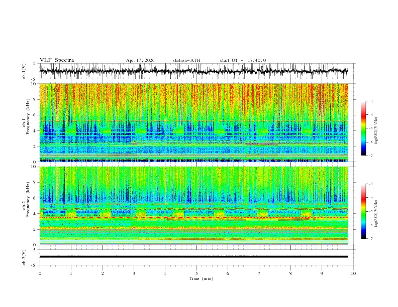Click the VLF Spectra title text

point(57,60)
